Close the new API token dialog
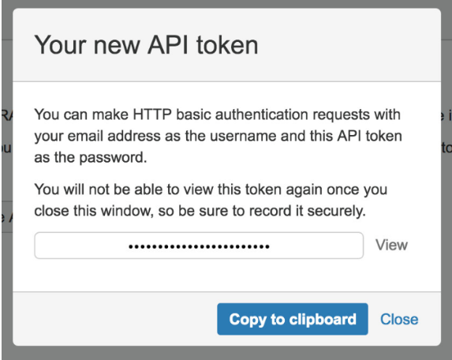The image size is (452, 360). pyautogui.click(x=399, y=319)
